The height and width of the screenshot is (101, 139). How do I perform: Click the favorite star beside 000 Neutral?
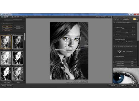coord(3,50)
